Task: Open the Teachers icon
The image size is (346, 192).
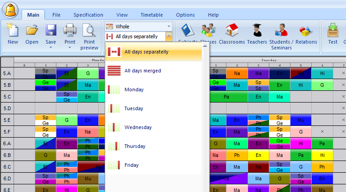Action: tap(257, 31)
